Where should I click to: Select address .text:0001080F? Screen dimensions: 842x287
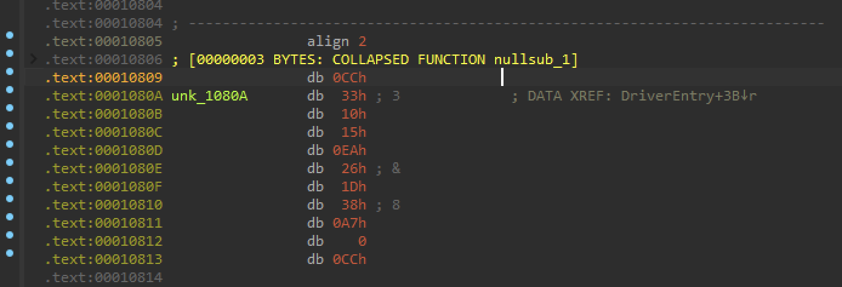[x=104, y=186]
